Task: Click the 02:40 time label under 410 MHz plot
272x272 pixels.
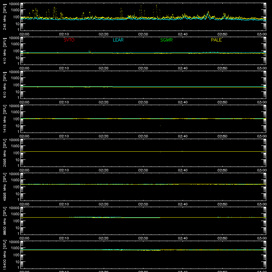Action: click(x=183, y=68)
